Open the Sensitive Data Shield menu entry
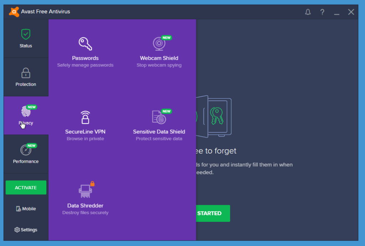Screen dimensions: 365x246 point(159,126)
